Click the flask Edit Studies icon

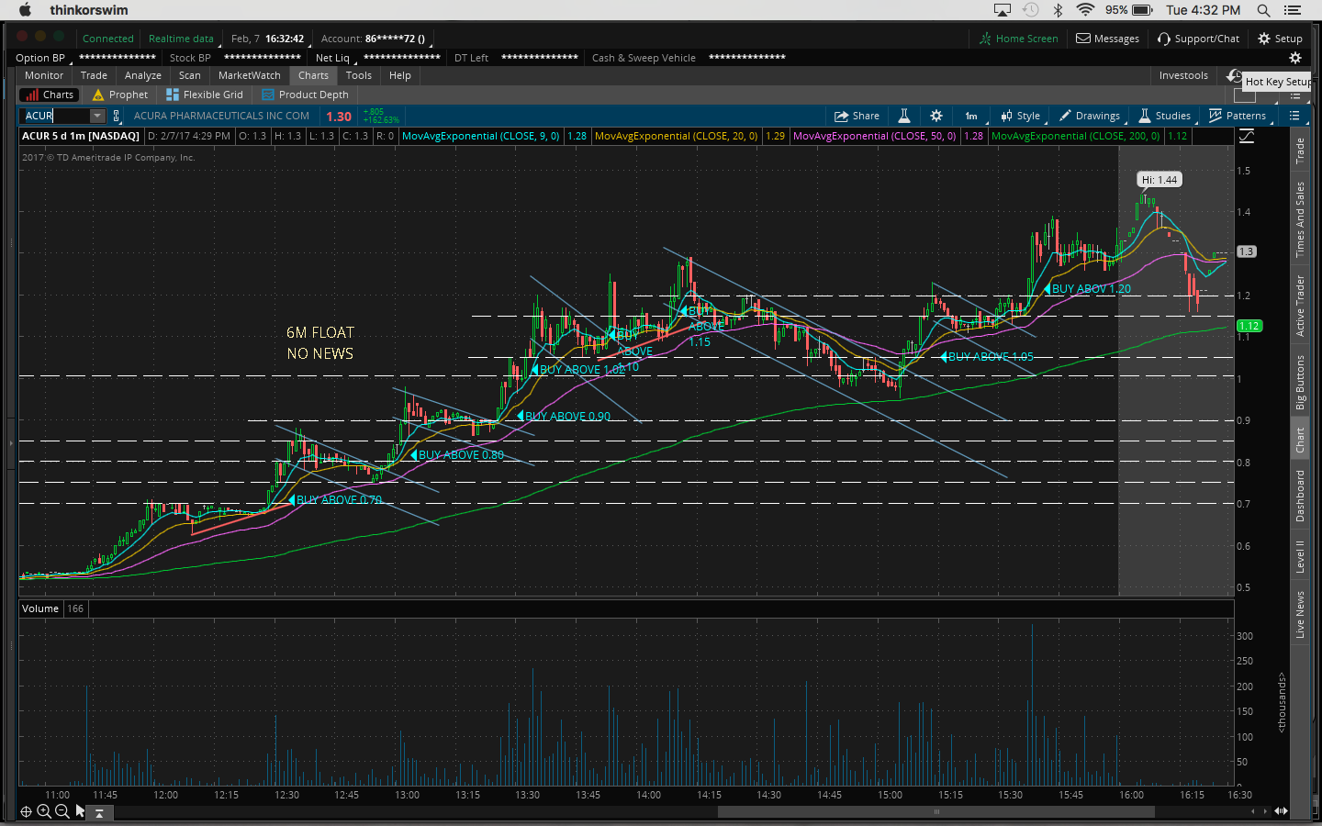(903, 116)
